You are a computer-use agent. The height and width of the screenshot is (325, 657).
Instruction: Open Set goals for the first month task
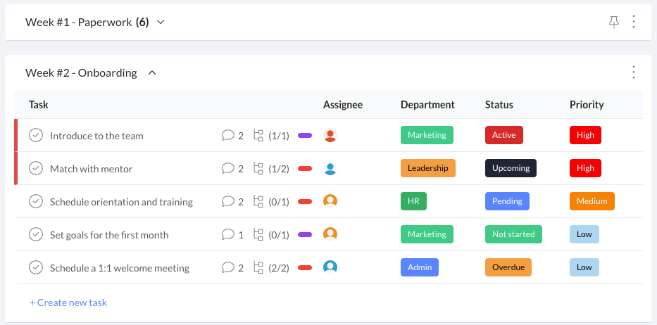point(109,235)
